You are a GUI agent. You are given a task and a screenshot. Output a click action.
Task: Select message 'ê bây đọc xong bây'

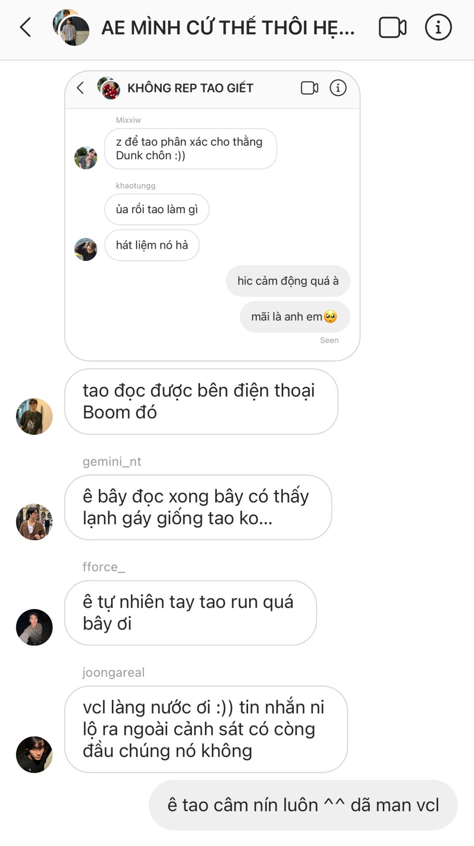click(198, 507)
